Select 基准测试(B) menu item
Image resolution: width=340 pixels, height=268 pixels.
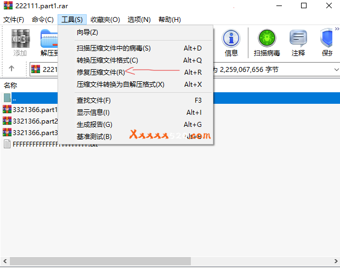pos(136,136)
